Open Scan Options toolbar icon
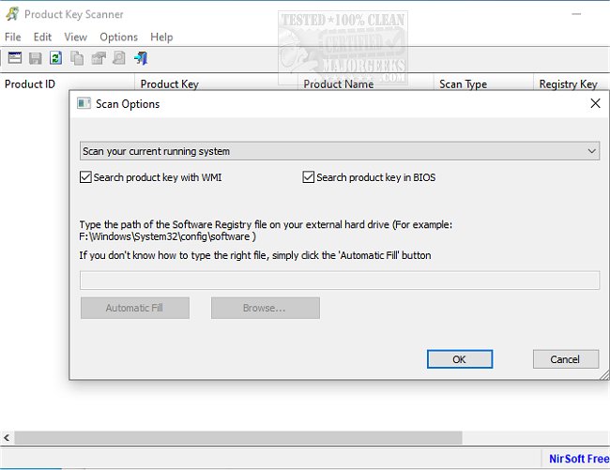Screen dimensions: 610x470 [x=14, y=58]
